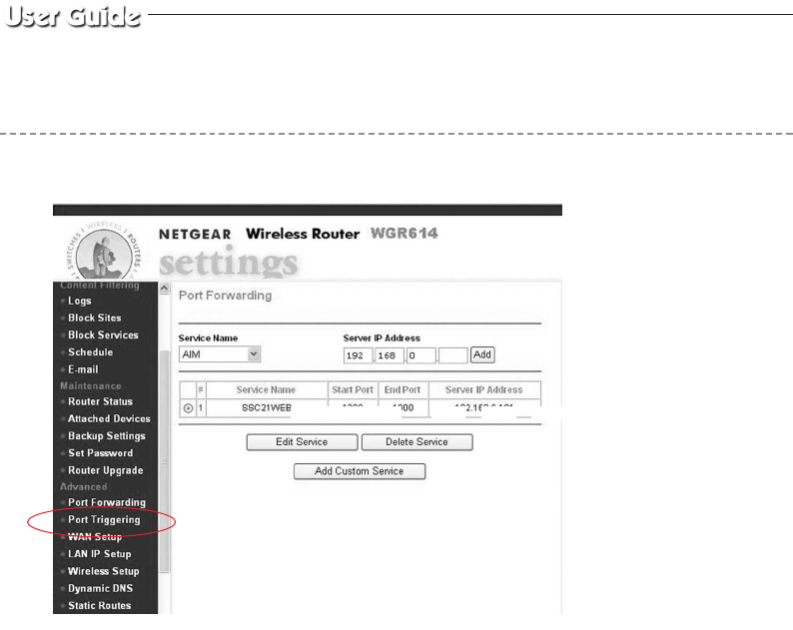Click the Add button beside IP address
This screenshot has width=793, height=630.
click(482, 355)
